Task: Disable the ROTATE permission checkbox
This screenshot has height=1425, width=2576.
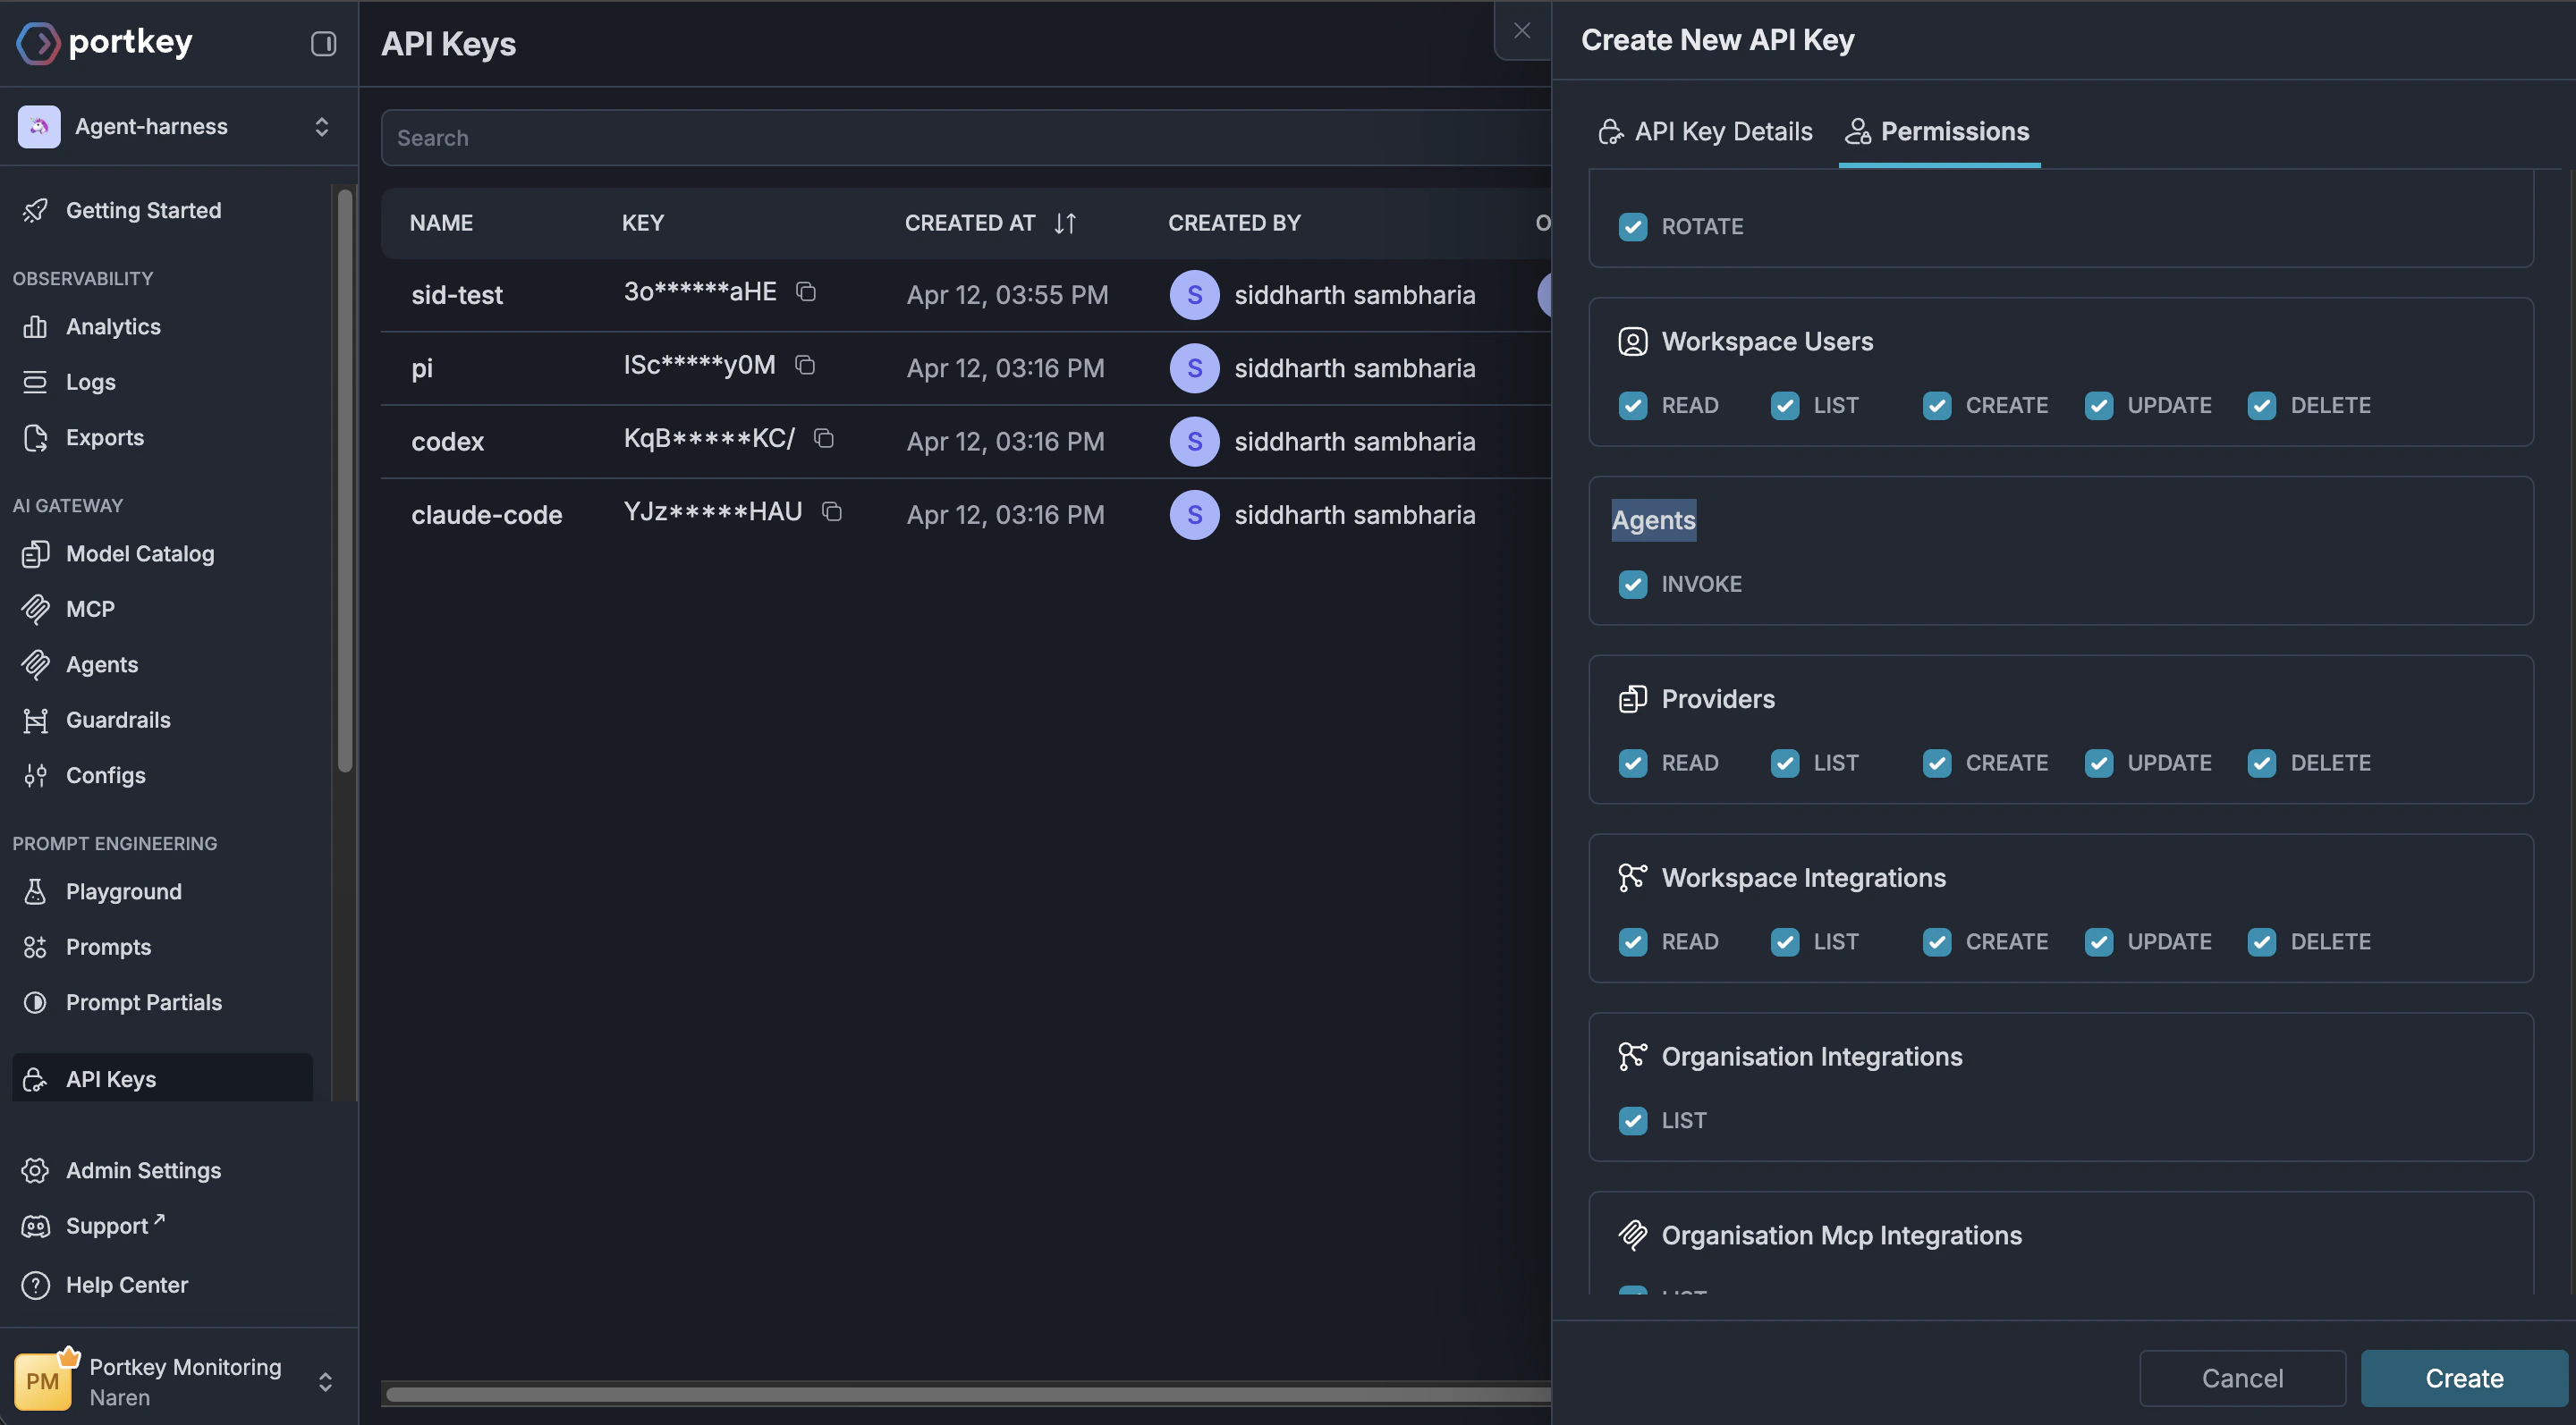Action: pyautogui.click(x=1632, y=226)
